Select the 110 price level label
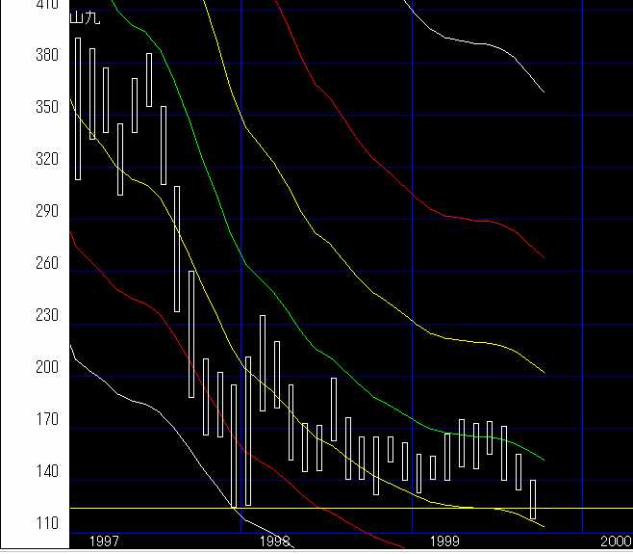 click(x=46, y=524)
